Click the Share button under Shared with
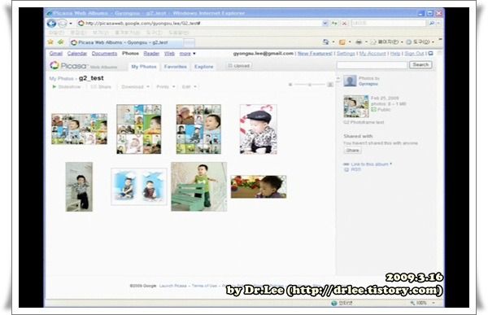This screenshot has width=488, height=315. coord(353,151)
